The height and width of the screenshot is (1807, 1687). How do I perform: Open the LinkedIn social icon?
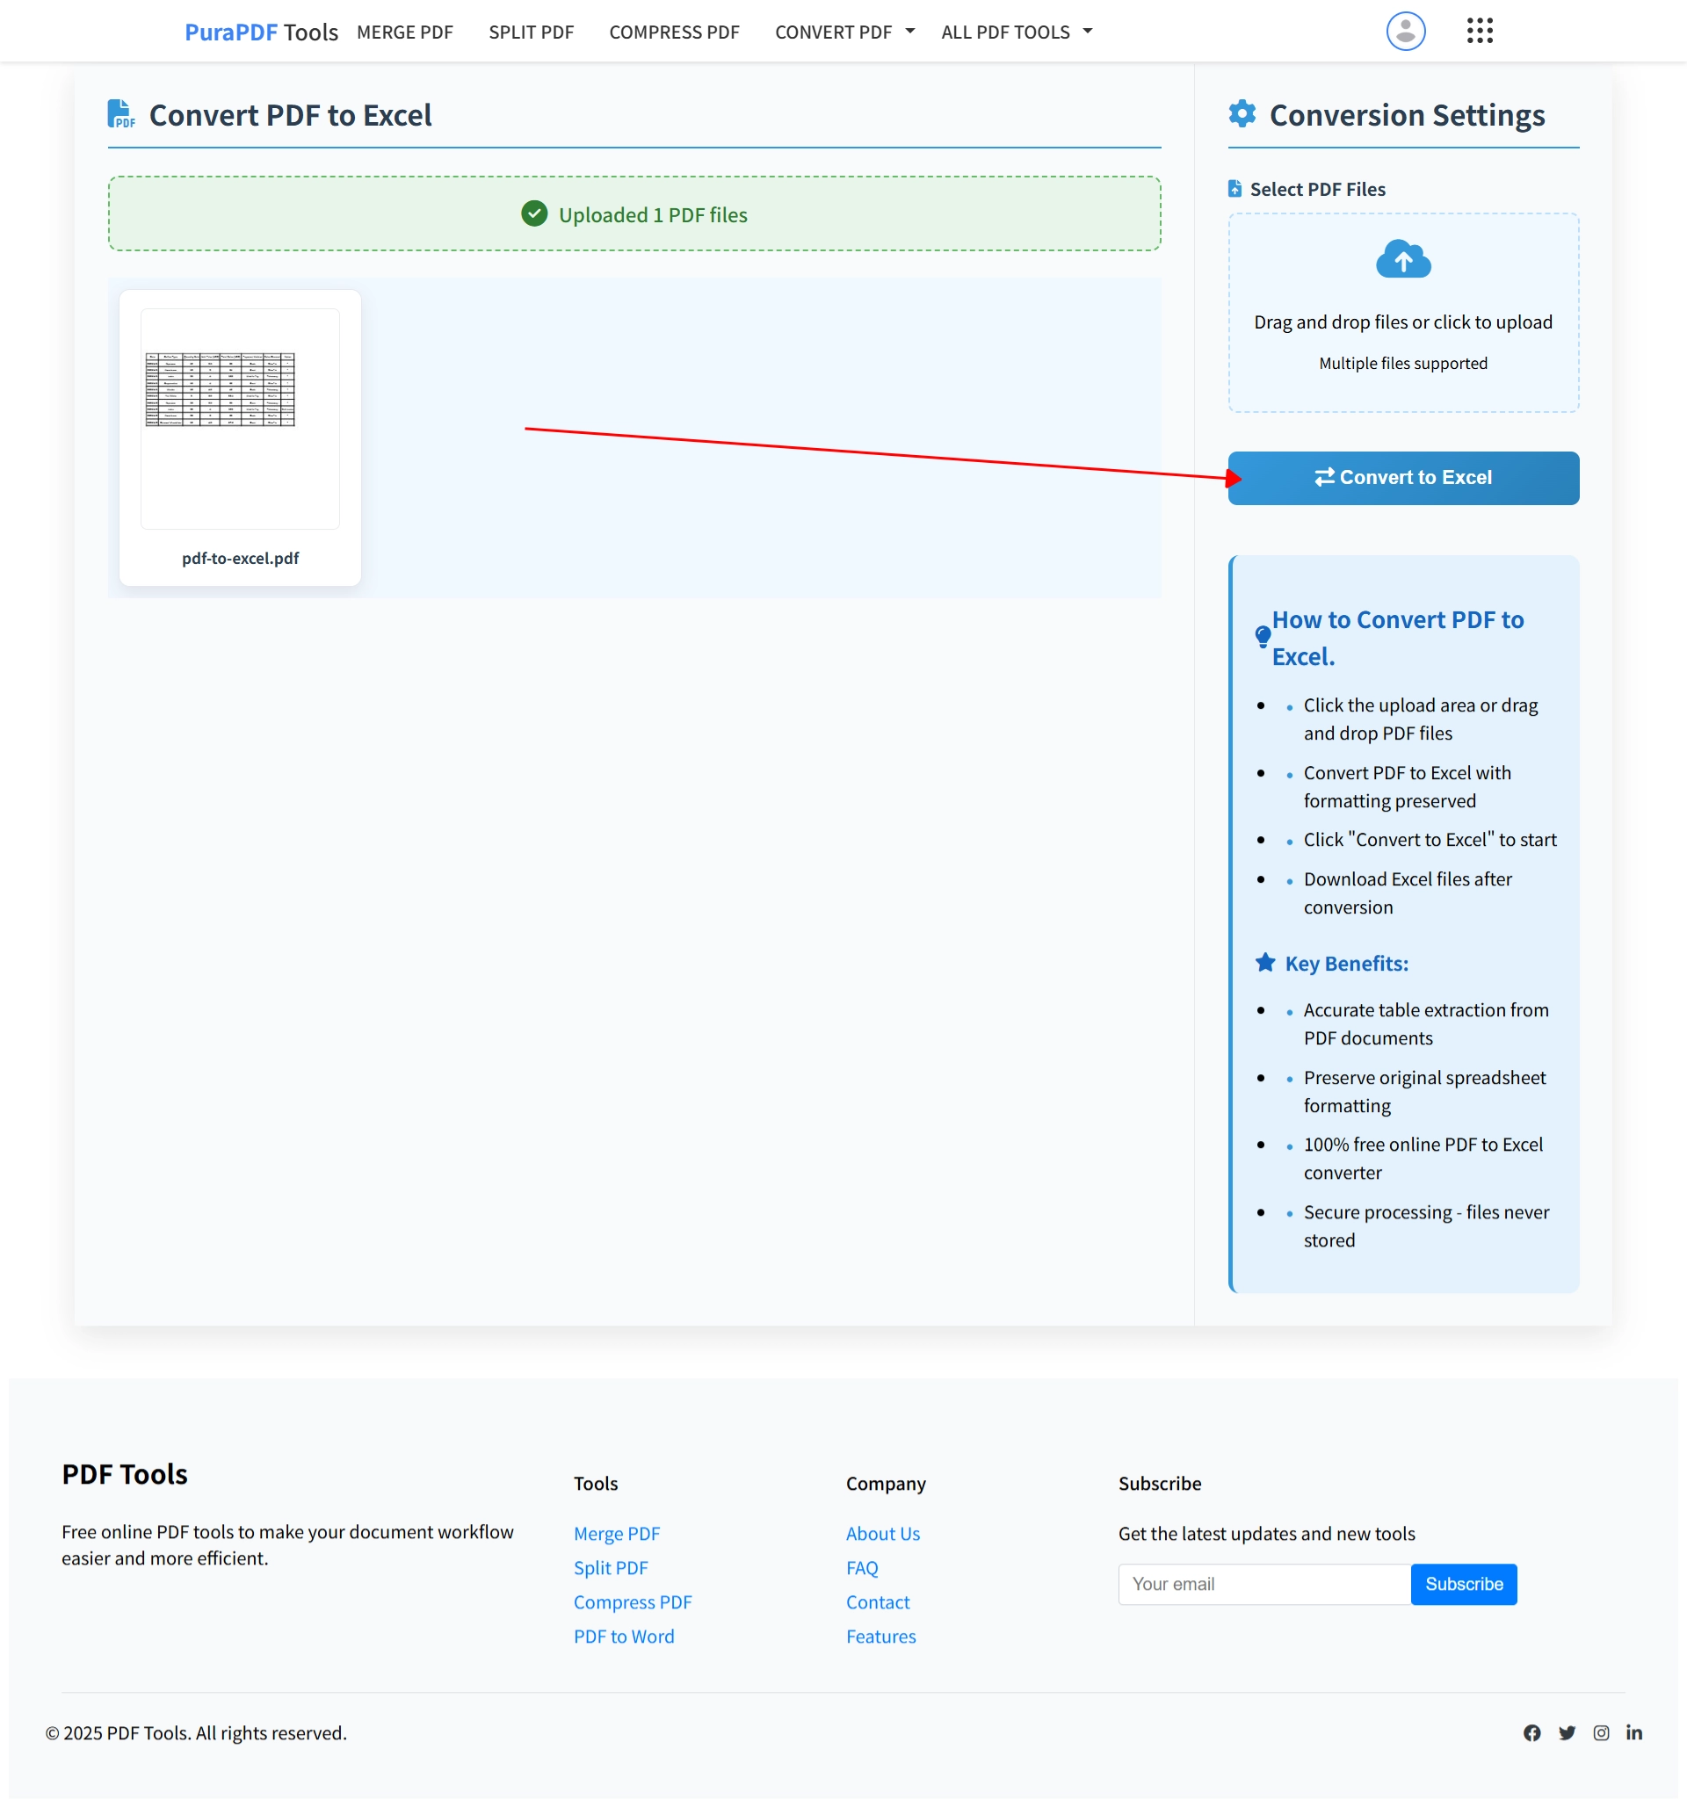1633,1732
